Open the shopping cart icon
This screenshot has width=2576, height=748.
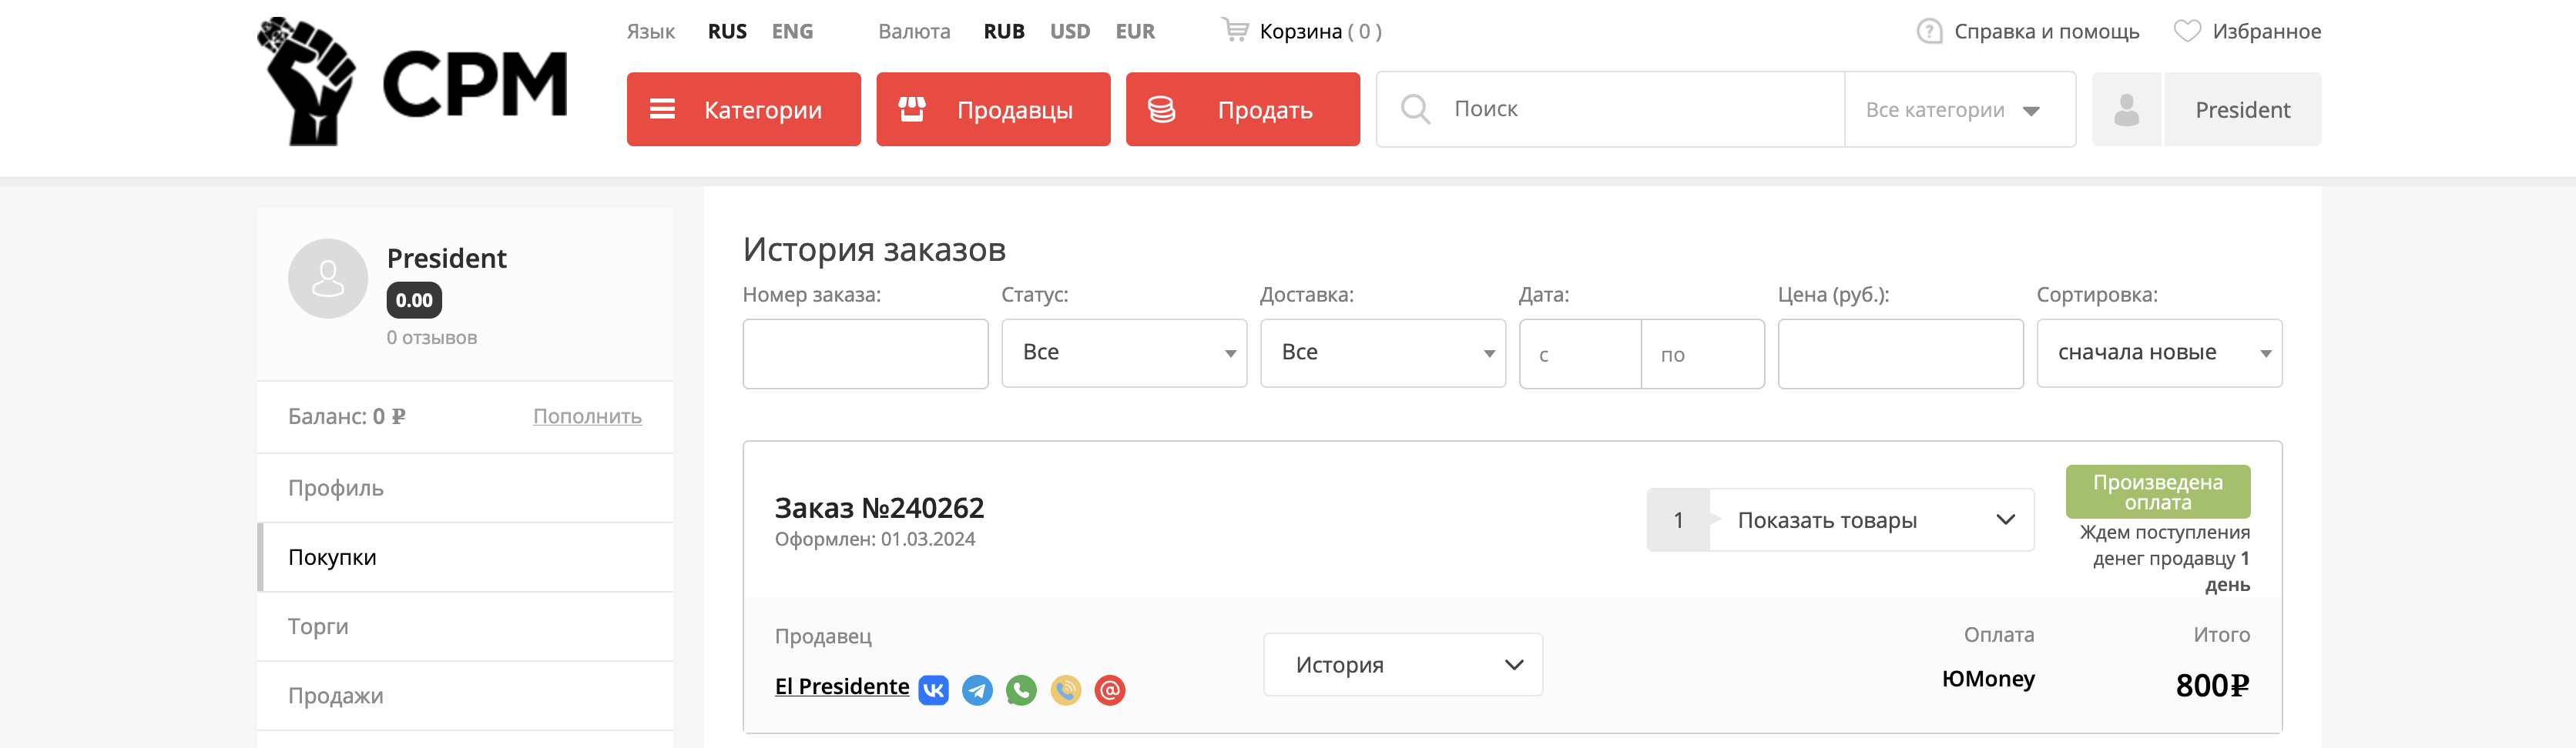pos(1235,30)
